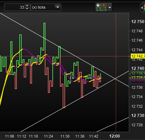Click the 11:18 time axis label

33,136
